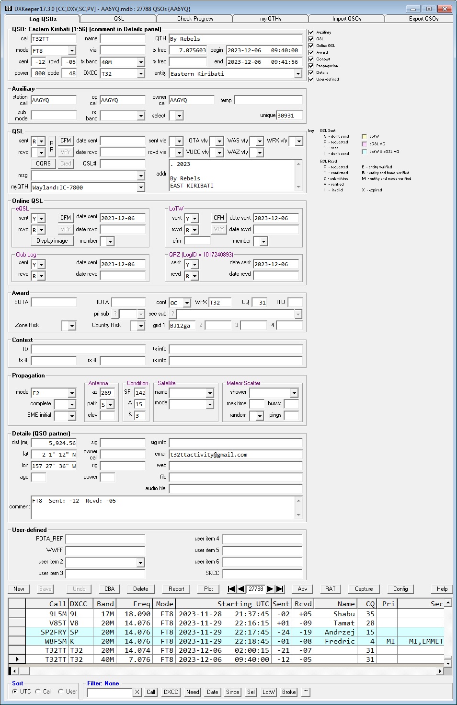This screenshot has height=705, width=457.
Task: Select the Log QSOs tab
Action: (x=43, y=19)
